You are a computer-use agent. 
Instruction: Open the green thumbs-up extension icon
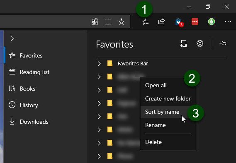(212, 22)
